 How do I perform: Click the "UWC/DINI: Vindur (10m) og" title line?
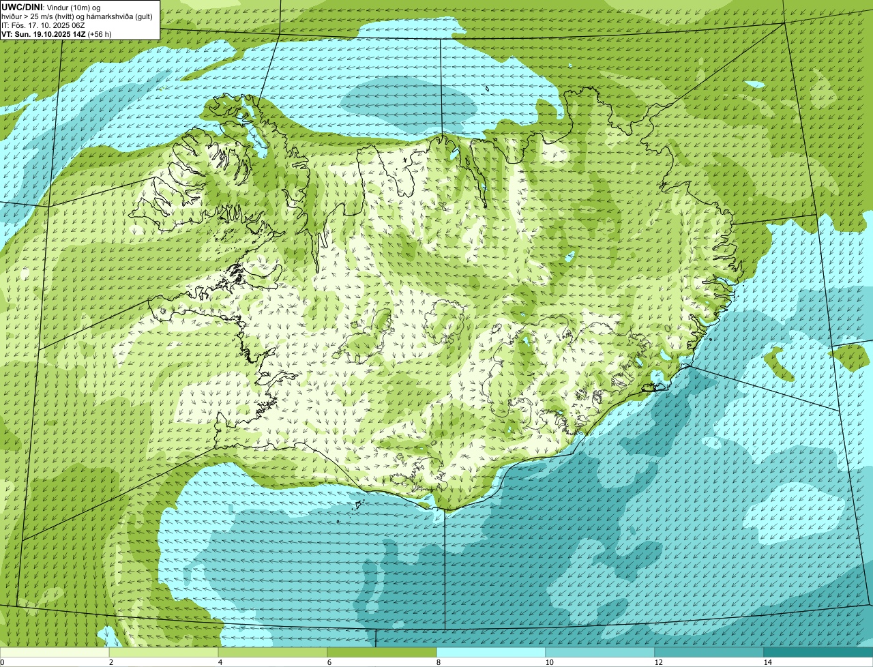(x=52, y=7)
